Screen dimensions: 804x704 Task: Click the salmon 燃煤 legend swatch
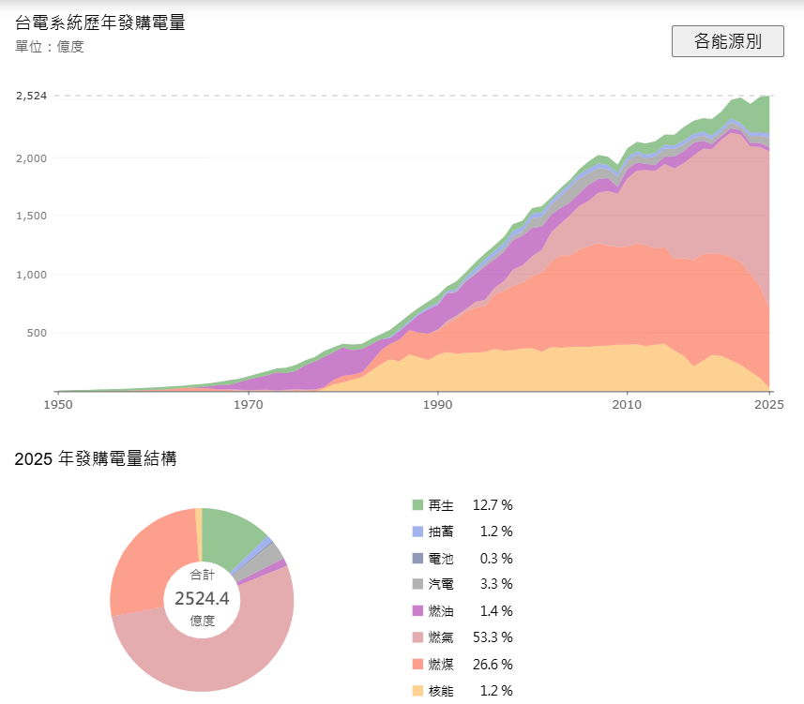pos(417,665)
